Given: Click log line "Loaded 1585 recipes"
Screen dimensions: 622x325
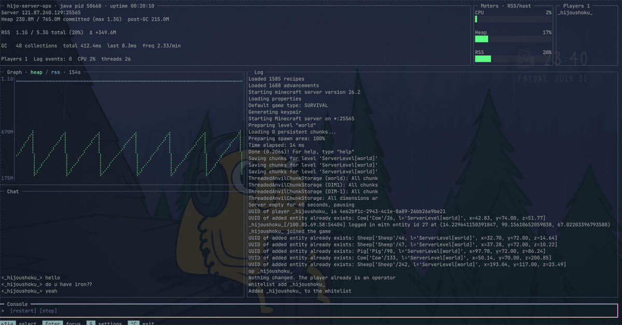Looking at the screenshot, I should click(x=277, y=79).
